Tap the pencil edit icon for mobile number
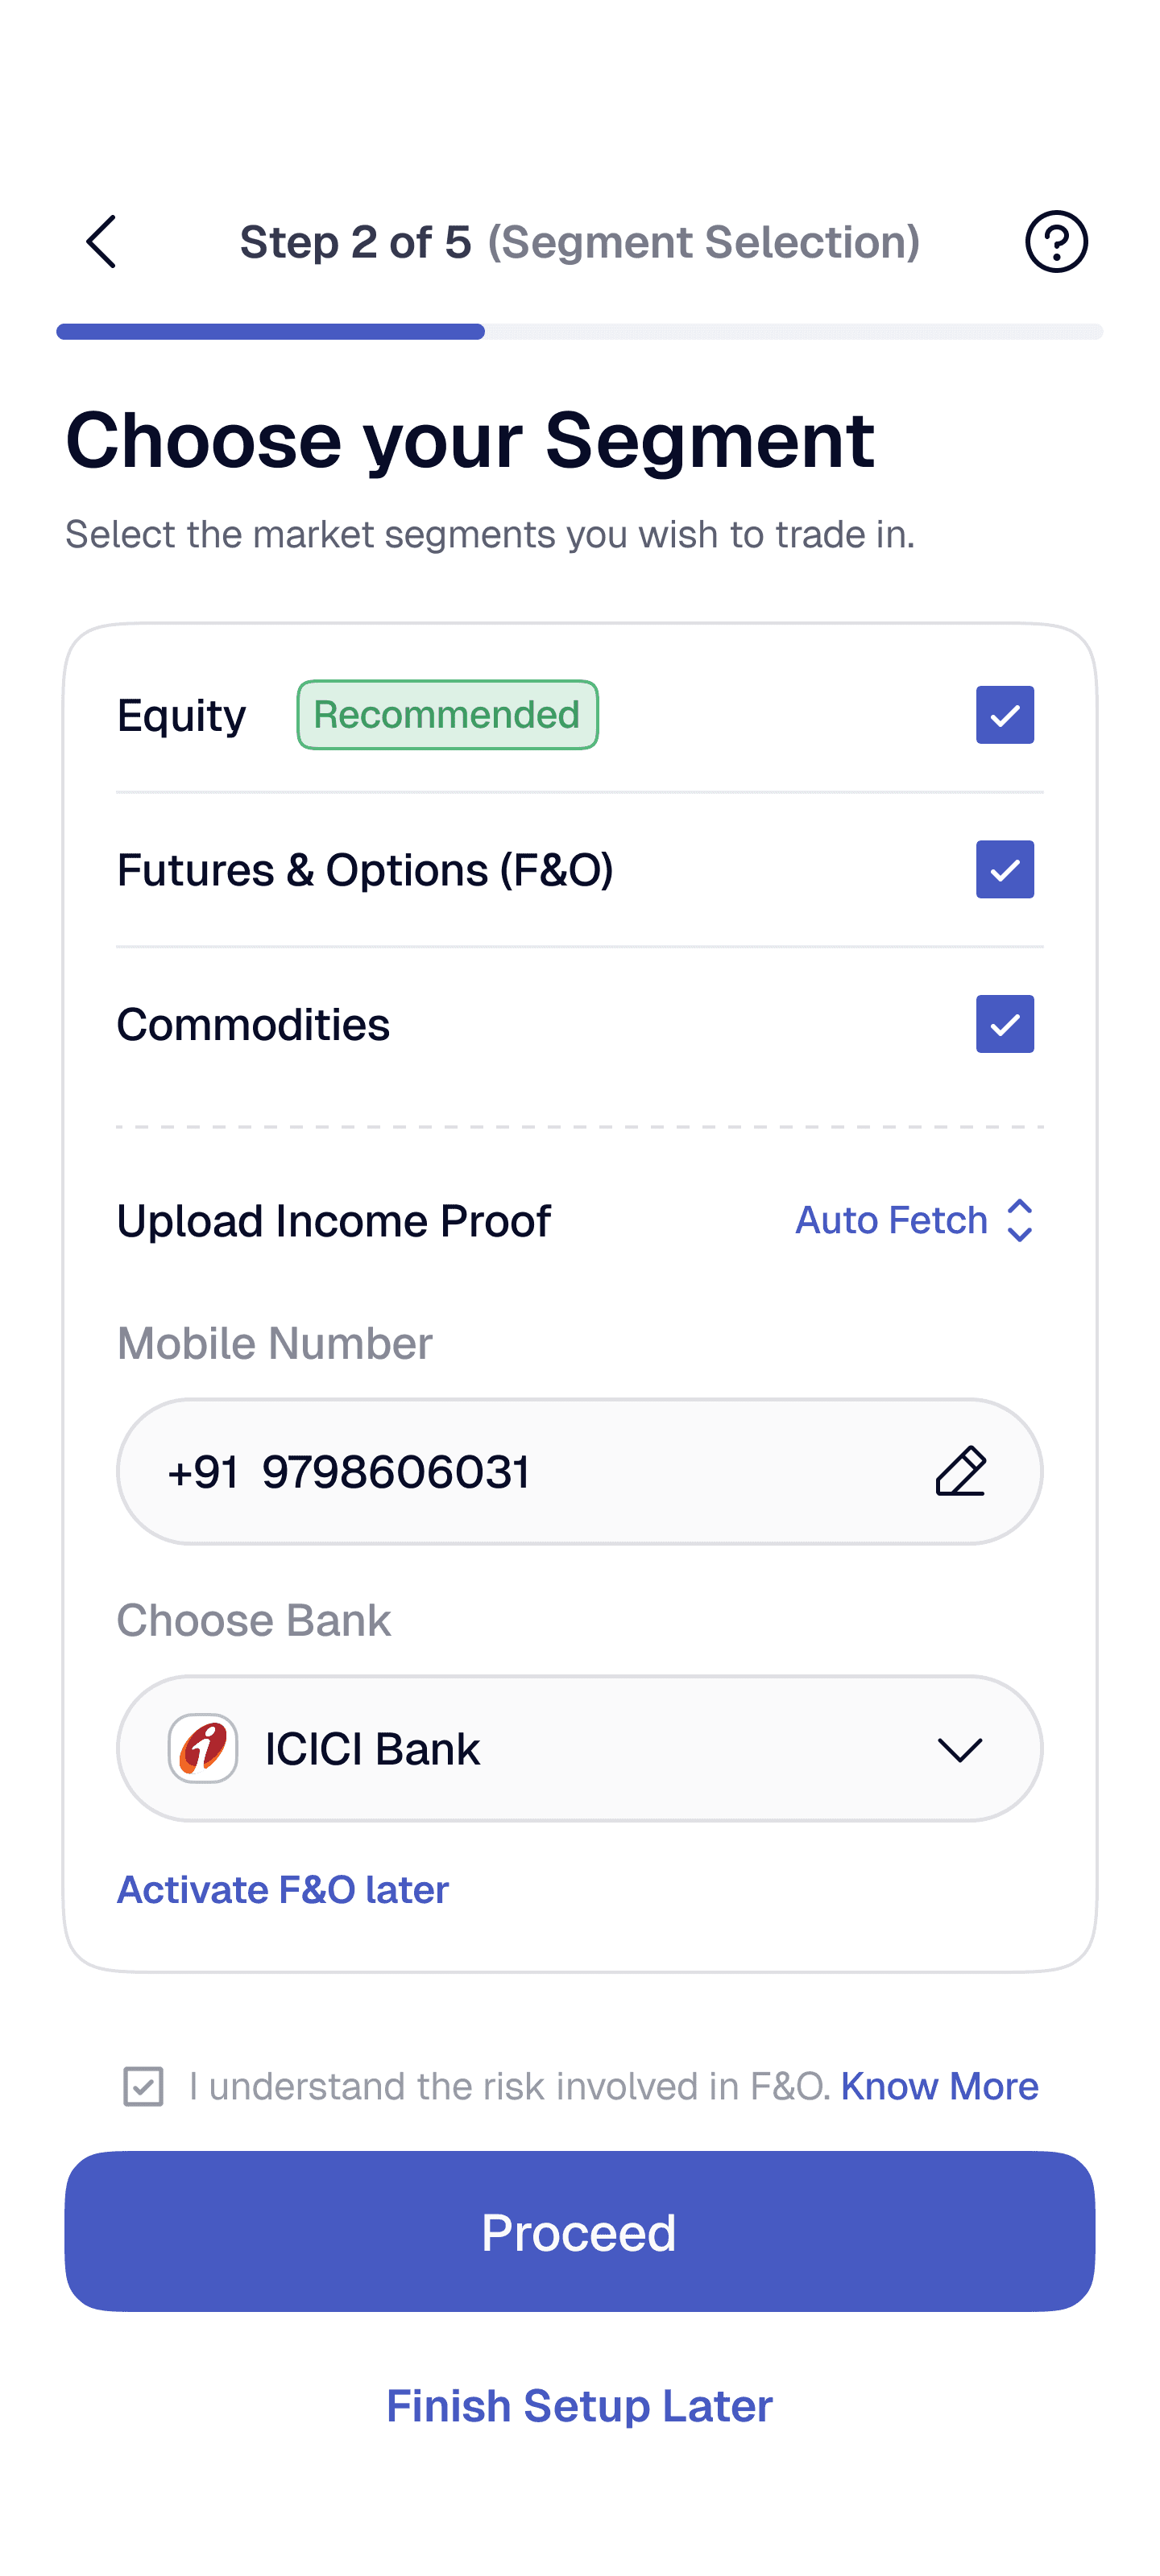The image size is (1160, 2576). tap(961, 1471)
